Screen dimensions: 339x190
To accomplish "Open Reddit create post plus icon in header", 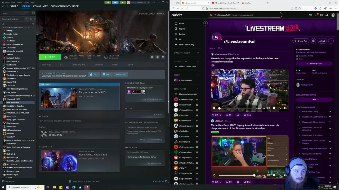I will pyautogui.click(x=321, y=15).
